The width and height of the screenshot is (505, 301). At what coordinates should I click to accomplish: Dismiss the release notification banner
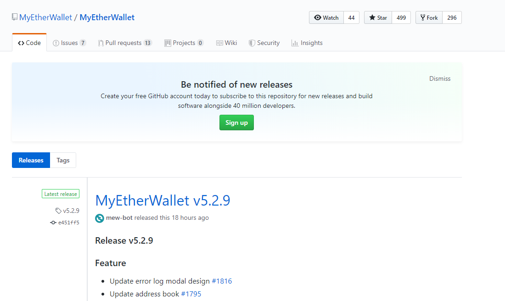click(440, 78)
